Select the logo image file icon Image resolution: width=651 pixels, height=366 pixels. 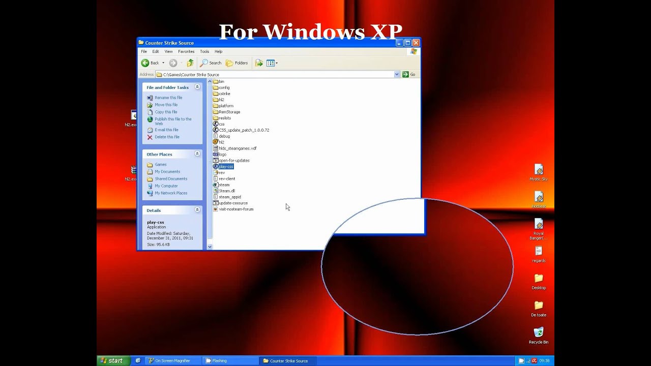[x=215, y=155]
